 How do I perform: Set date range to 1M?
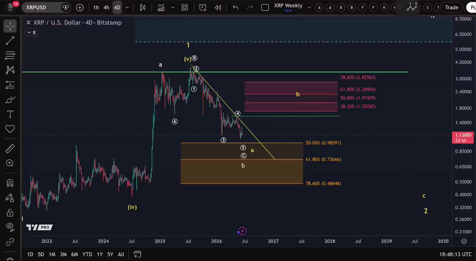point(52,254)
